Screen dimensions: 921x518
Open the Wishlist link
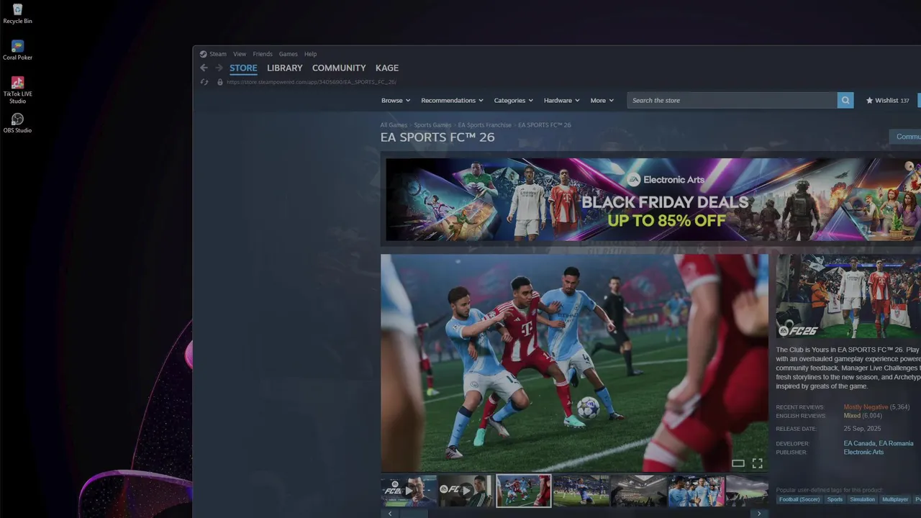[x=888, y=101]
